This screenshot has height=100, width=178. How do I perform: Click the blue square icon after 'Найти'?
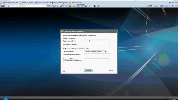click(55, 6)
